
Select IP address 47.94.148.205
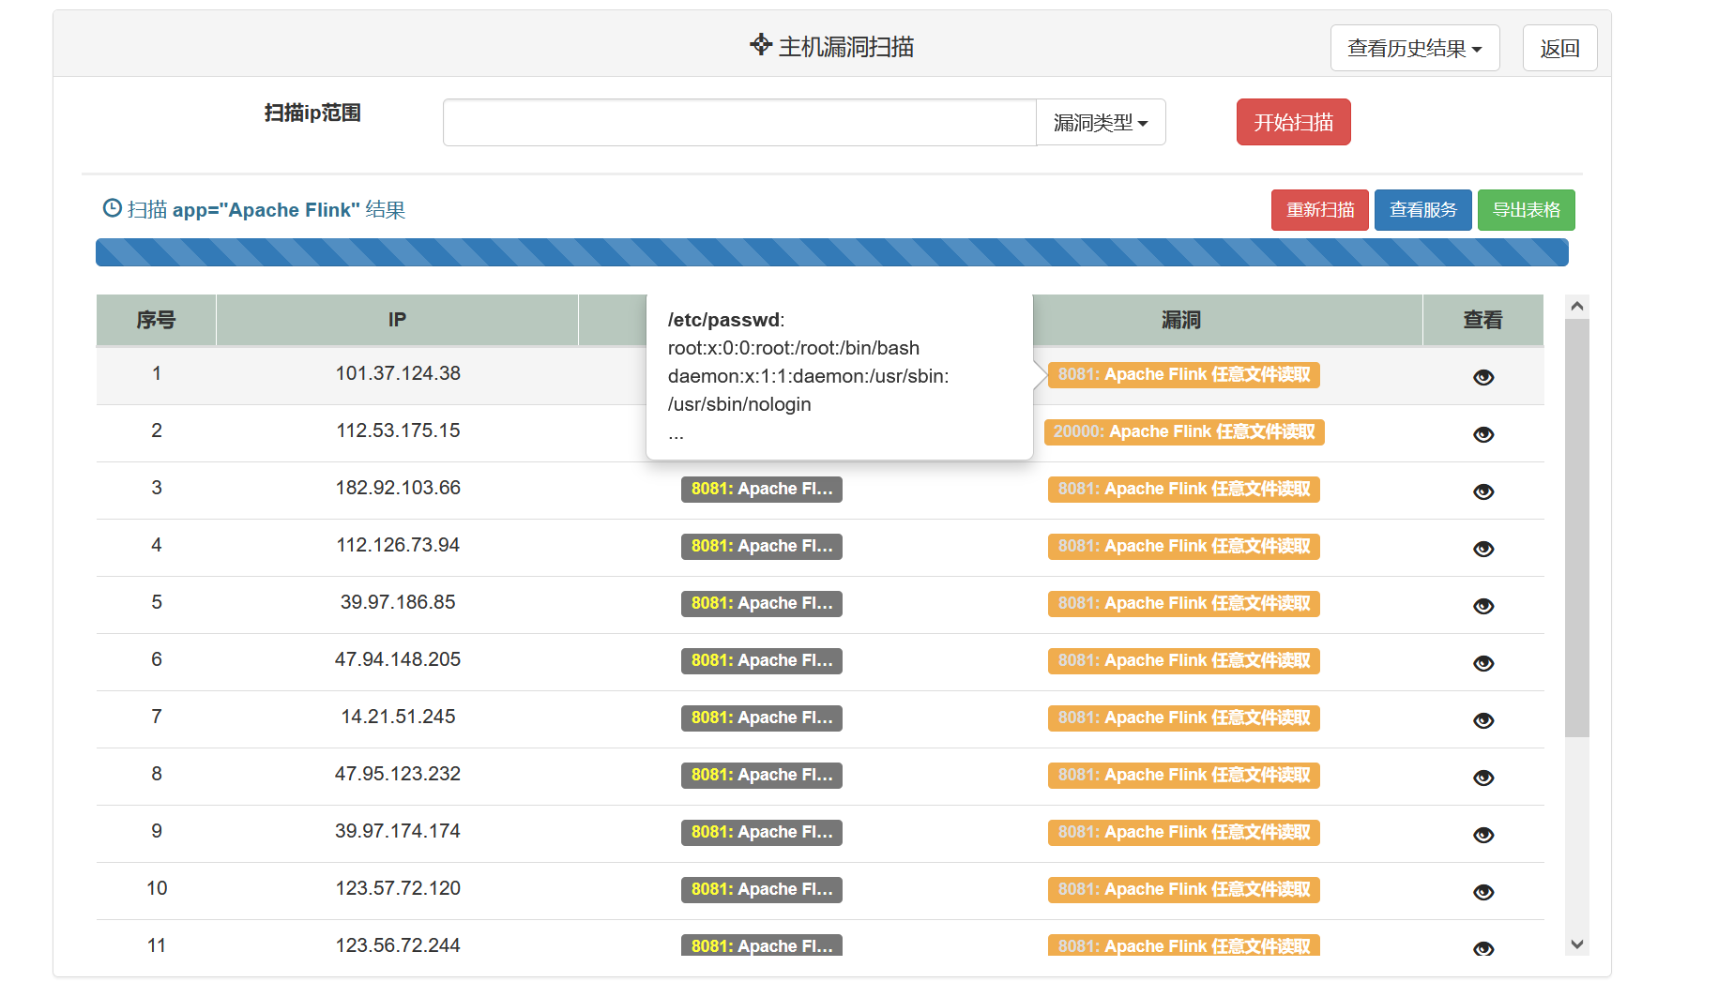(x=398, y=659)
